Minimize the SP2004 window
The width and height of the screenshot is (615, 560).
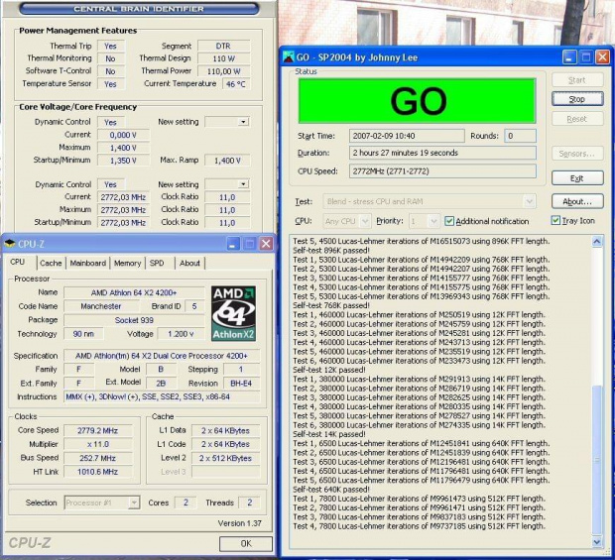tap(568, 57)
